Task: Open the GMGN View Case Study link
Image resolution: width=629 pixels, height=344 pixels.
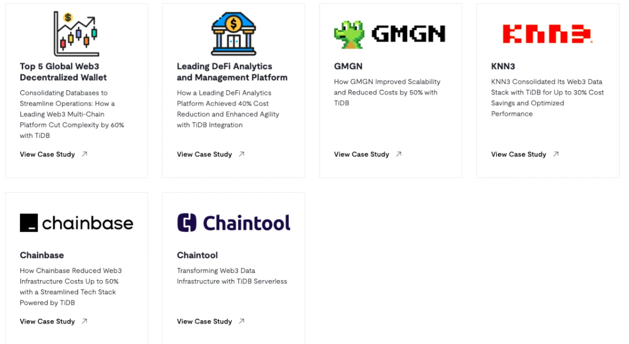Action: (368, 154)
